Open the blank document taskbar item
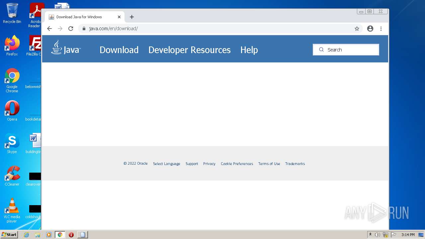 (x=83, y=235)
